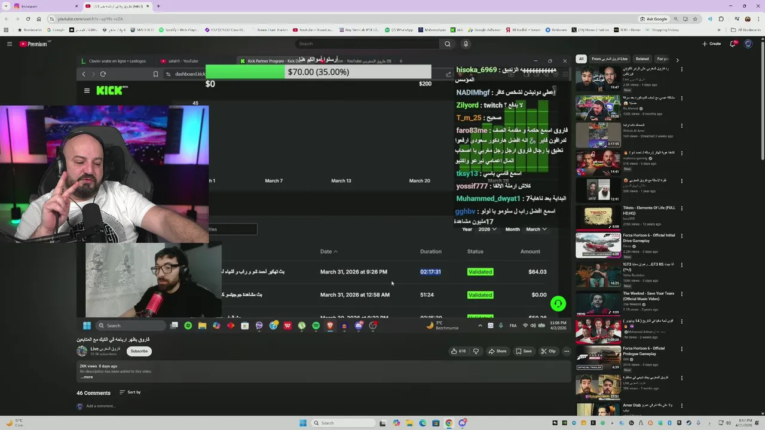
Task: Open options menu for the first suggested video
Action: tap(681, 69)
